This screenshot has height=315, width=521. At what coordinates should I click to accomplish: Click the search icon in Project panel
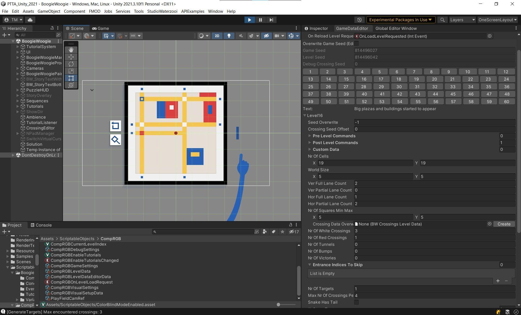tap(154, 232)
